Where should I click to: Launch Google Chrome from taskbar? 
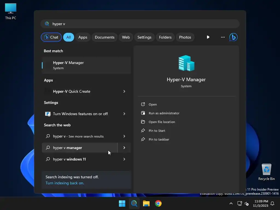pyautogui.click(x=158, y=203)
